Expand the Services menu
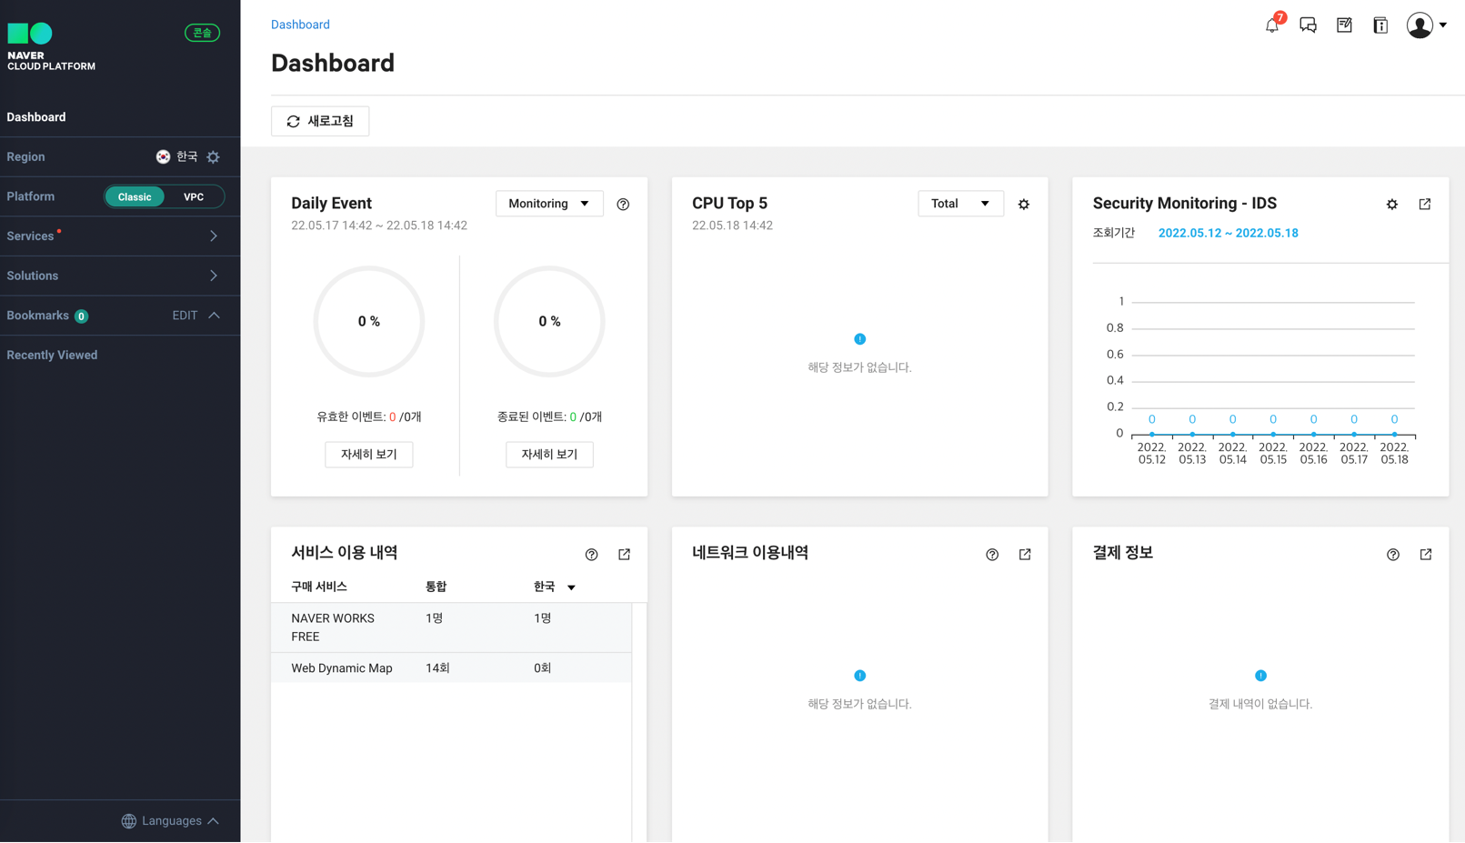The image size is (1465, 843). pos(120,236)
